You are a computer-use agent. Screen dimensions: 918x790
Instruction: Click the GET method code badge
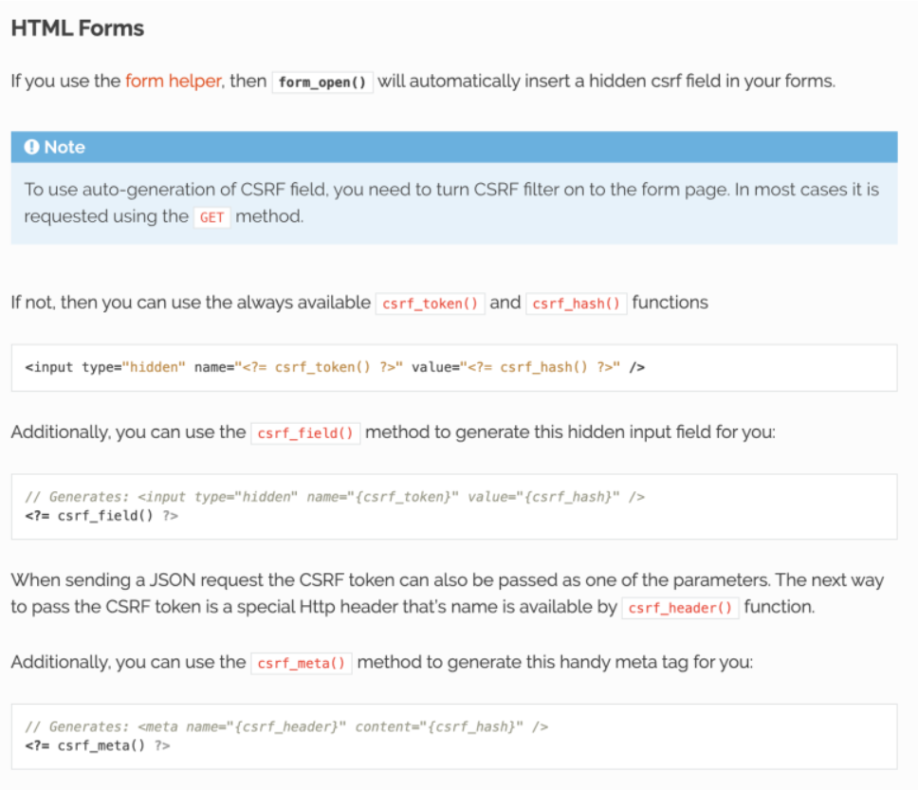(x=211, y=217)
